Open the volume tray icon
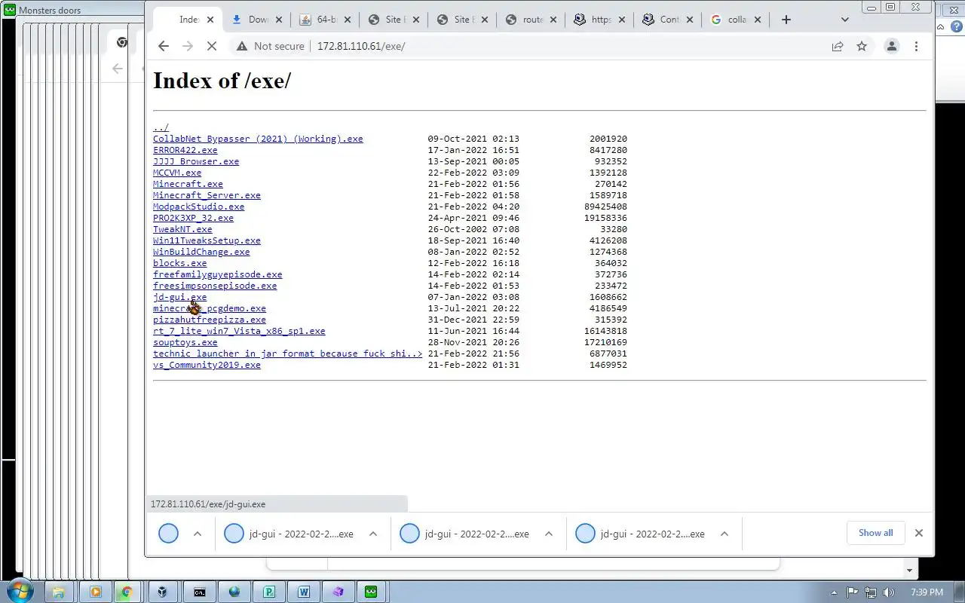 tap(889, 592)
